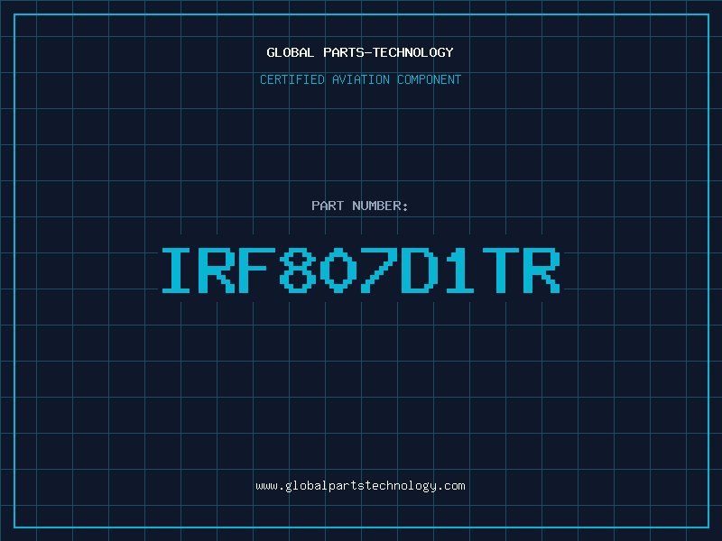Click the word PART in the label
Viewport: 722px width, 541px height.
328,206
